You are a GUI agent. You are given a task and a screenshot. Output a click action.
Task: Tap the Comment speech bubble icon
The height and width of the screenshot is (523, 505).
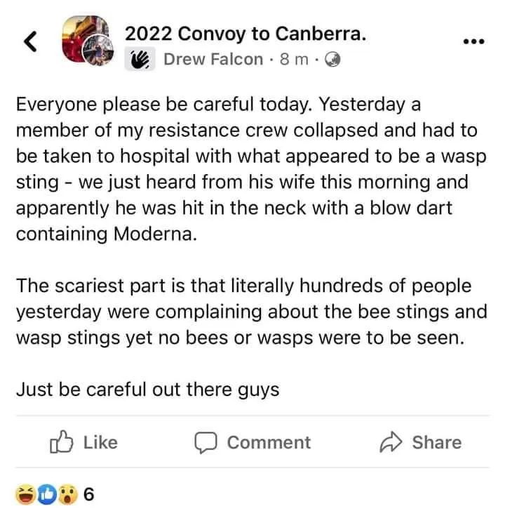(205, 442)
